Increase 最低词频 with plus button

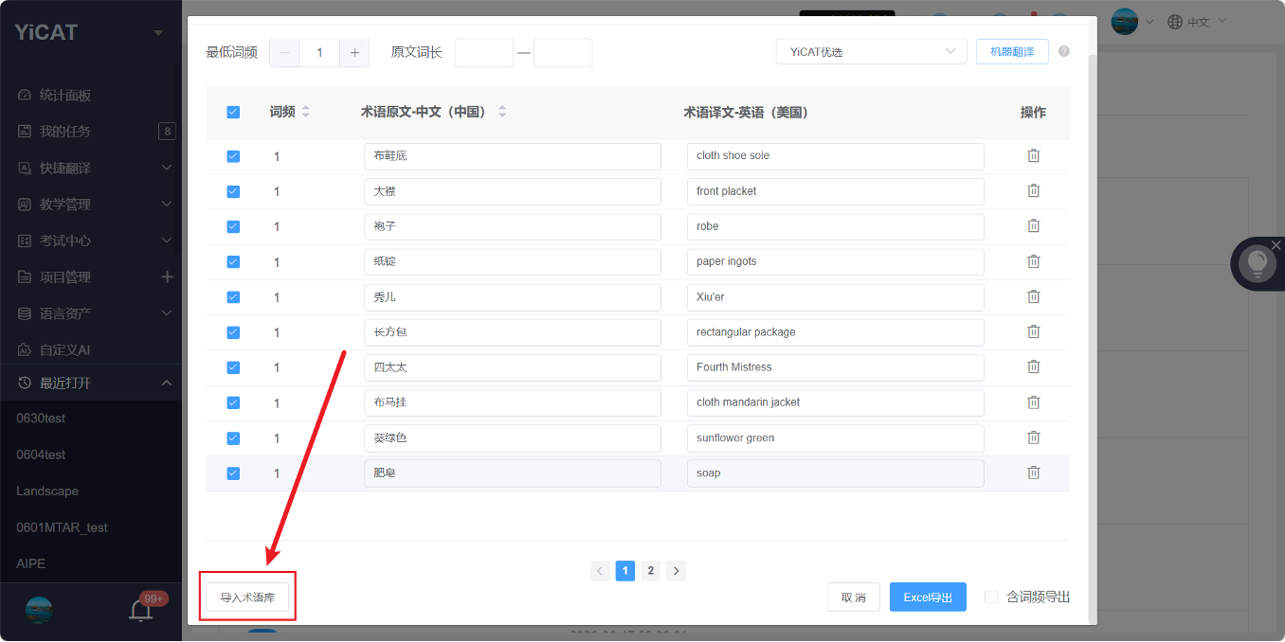tap(354, 53)
